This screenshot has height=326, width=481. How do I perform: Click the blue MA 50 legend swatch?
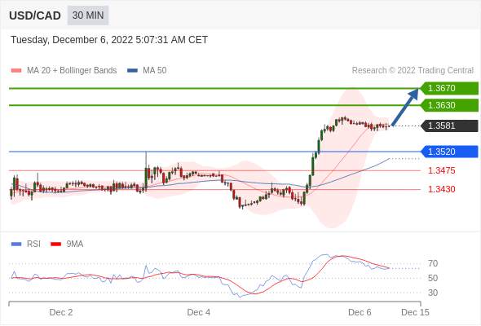click(x=132, y=71)
